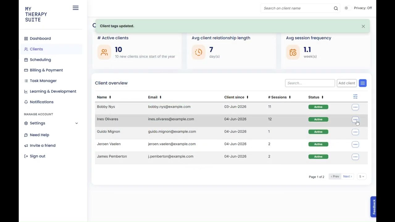
Task: Go to Next page of clients
Action: point(347,177)
